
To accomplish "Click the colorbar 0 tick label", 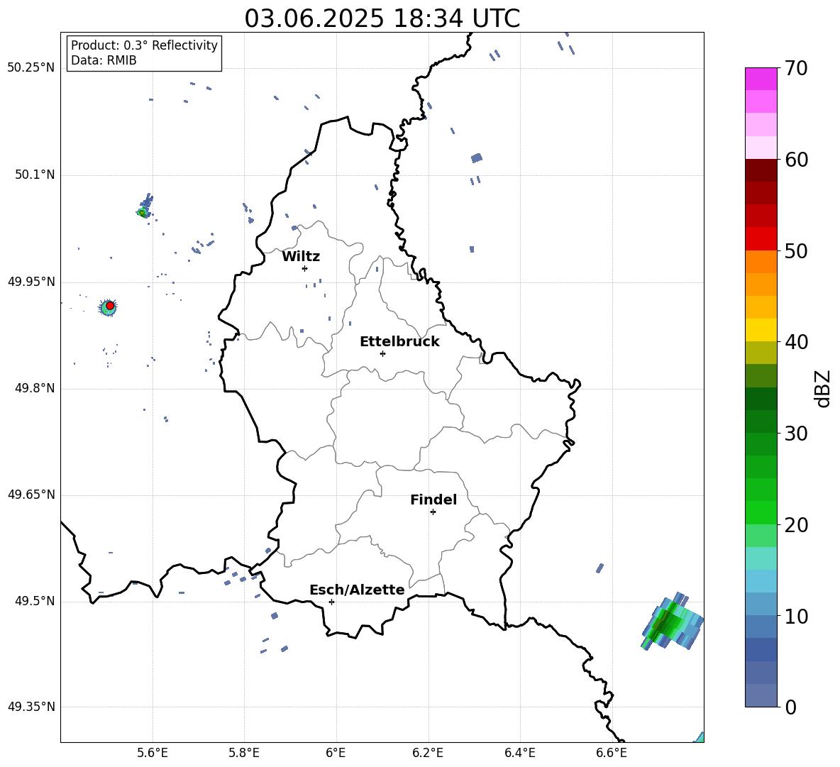I will tap(790, 707).
